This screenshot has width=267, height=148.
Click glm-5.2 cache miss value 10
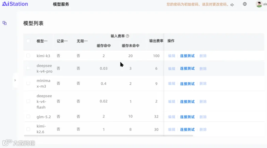[131, 116]
